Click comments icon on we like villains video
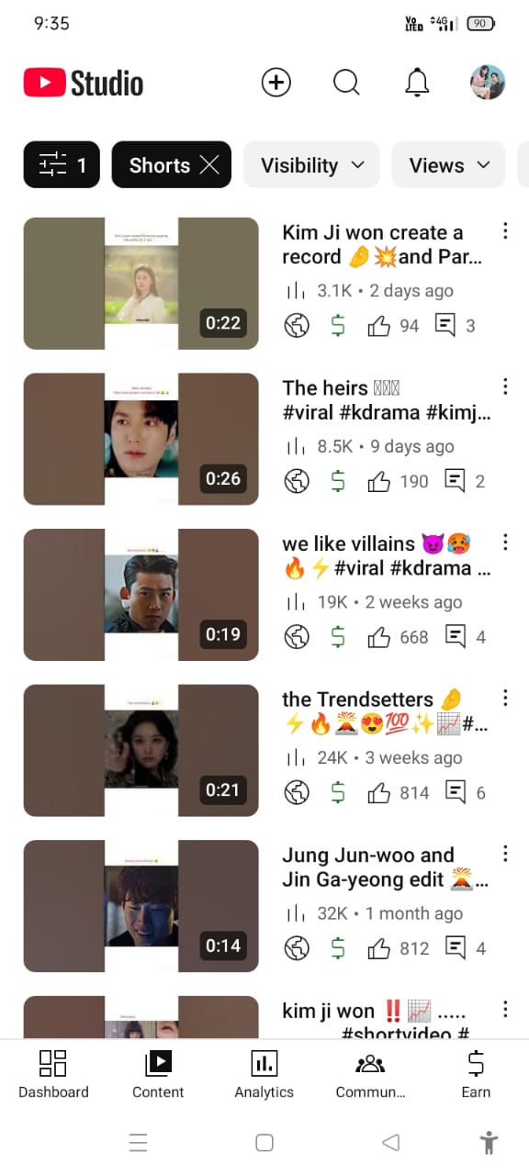Image resolution: width=529 pixels, height=1175 pixels. 455,636
